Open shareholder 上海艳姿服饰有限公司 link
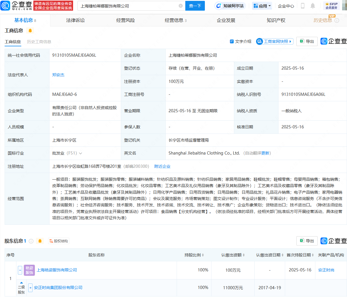This screenshot has width=347, height=297. 57,270
